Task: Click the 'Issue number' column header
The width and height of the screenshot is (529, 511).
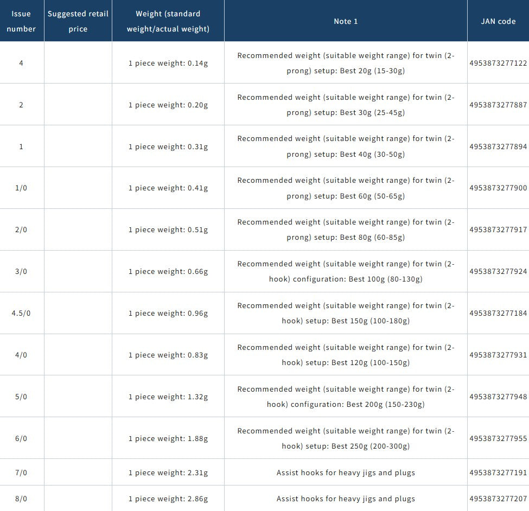Action: click(21, 21)
